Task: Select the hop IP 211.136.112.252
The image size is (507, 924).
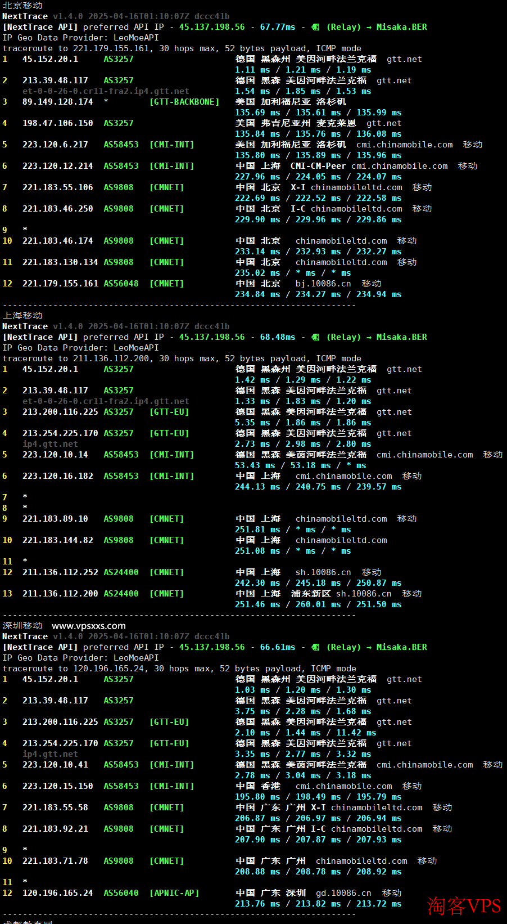Action: pyautogui.click(x=60, y=572)
